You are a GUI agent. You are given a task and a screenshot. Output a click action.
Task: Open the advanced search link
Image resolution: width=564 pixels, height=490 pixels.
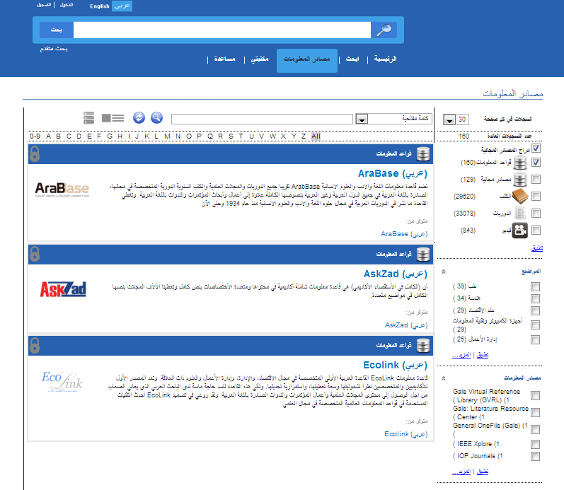pos(54,49)
